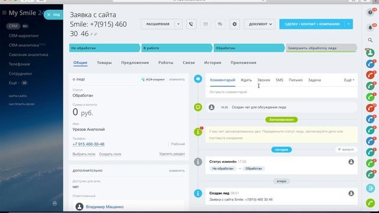This screenshot has width=379, height=213.
Task: Switch to the Роботы tab
Action: pos(166,63)
